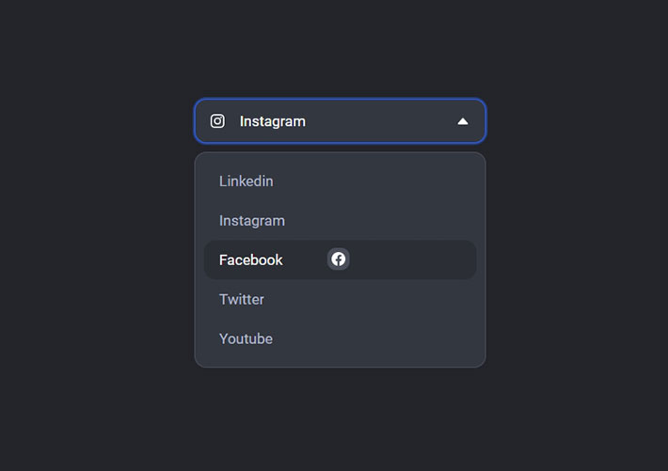Click the Facebook logo icon
Image resolution: width=668 pixels, height=471 pixels.
(339, 259)
